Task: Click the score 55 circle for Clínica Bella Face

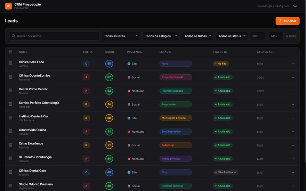Action: [x=109, y=64]
